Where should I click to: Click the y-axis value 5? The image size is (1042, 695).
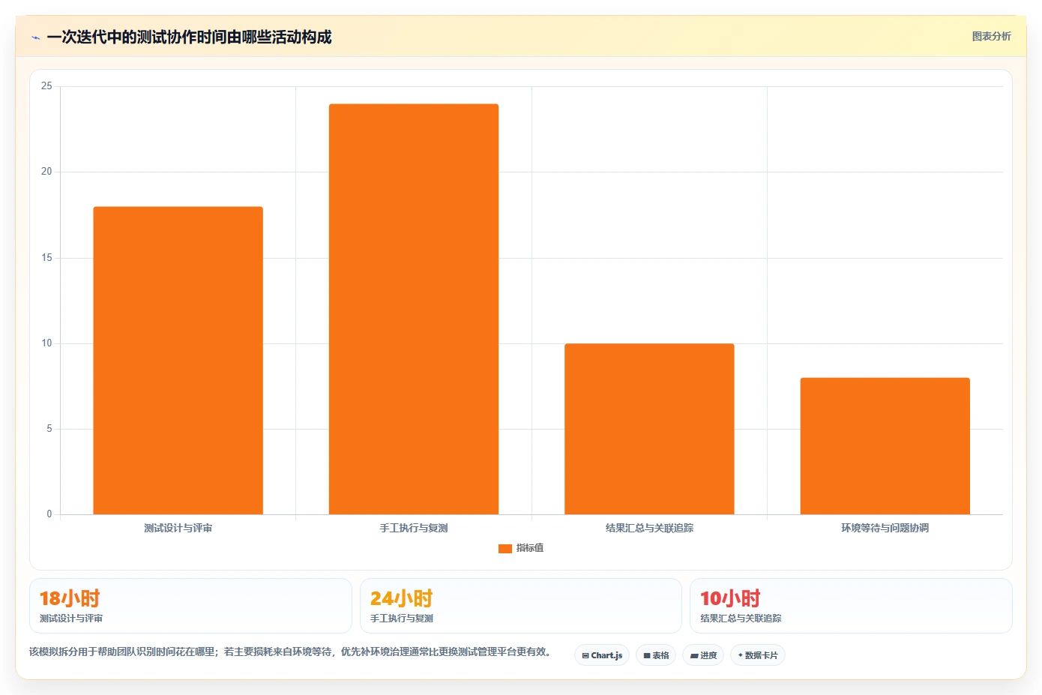click(x=49, y=429)
